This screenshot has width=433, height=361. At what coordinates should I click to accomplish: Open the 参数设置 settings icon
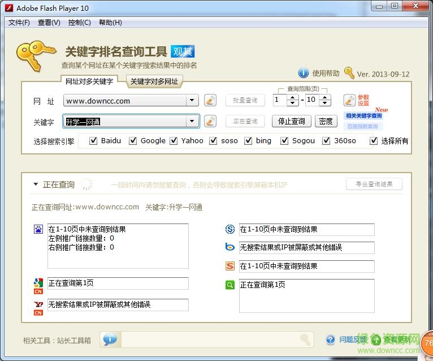click(349, 100)
